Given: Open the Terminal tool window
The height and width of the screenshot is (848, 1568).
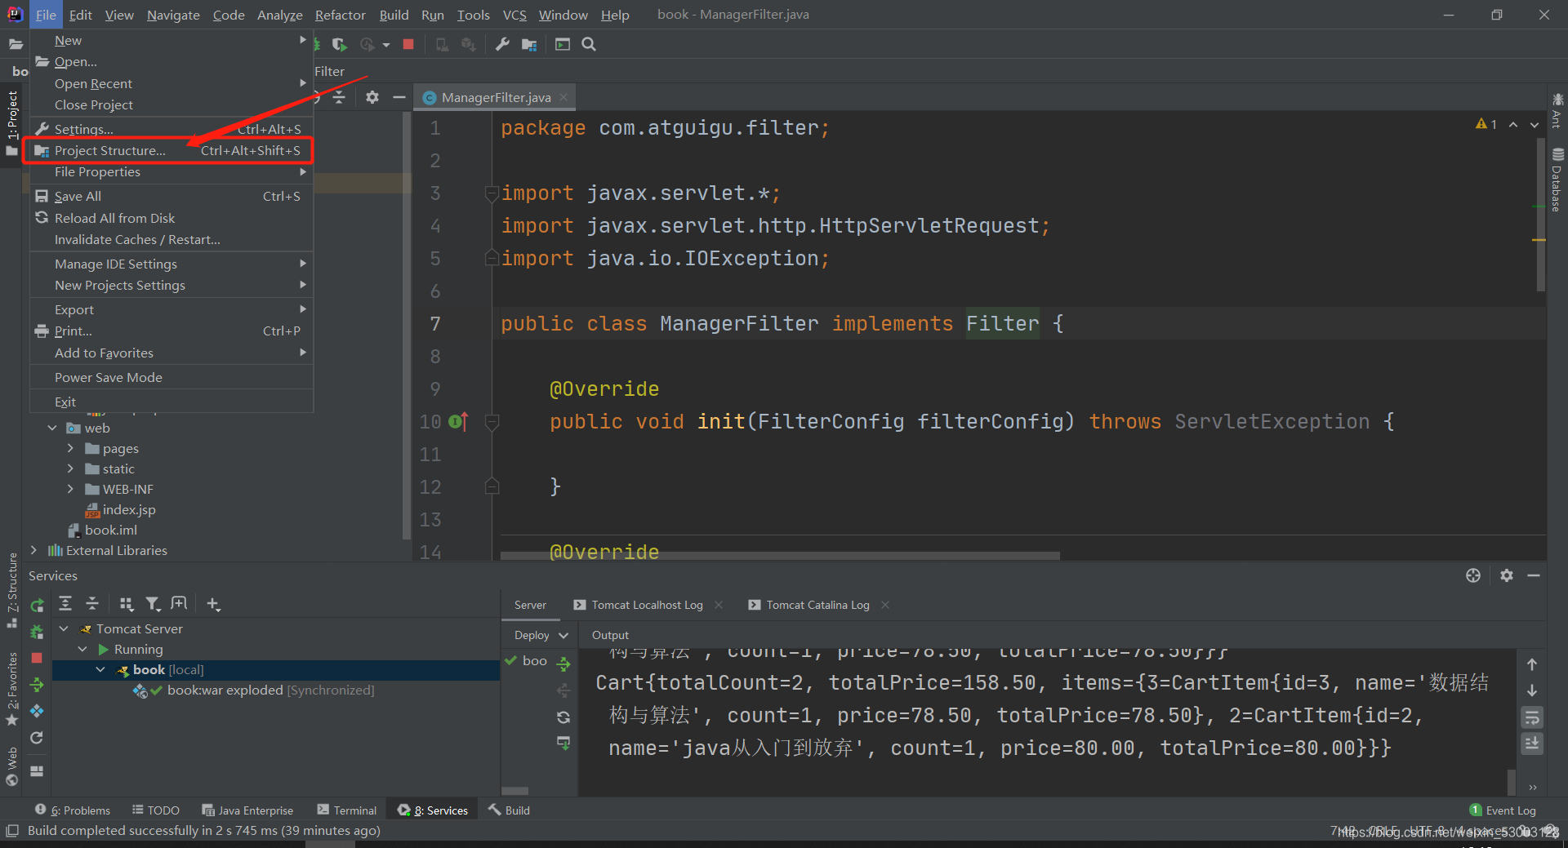Looking at the screenshot, I should (346, 810).
